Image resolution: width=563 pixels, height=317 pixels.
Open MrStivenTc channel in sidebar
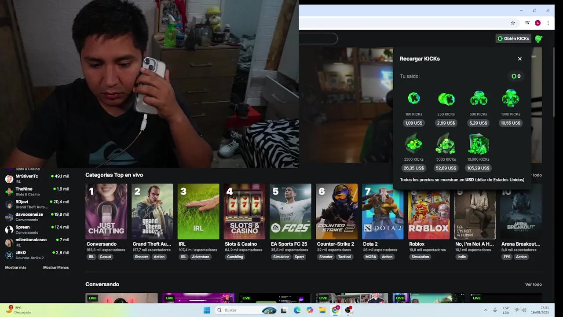[x=37, y=178]
